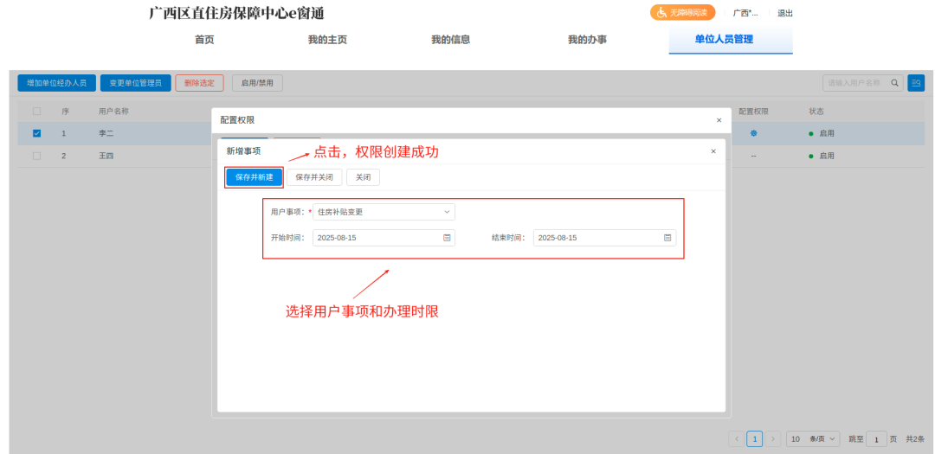Go to next page arrow

pyautogui.click(x=773, y=439)
